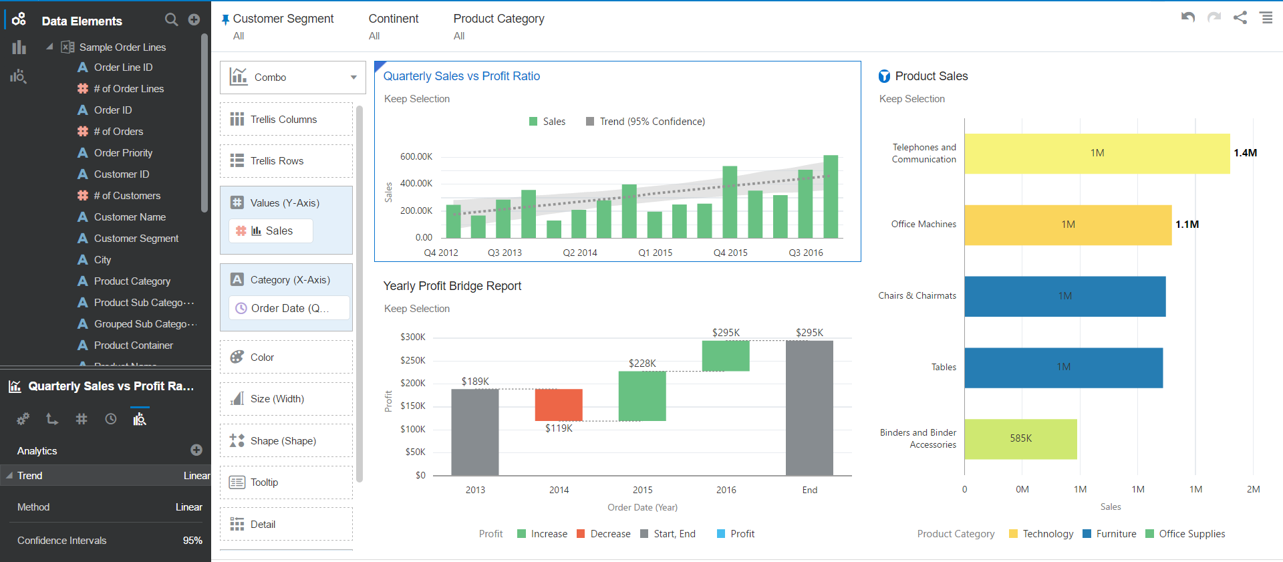1283x562 pixels.
Task: Click the data elements list scrollbar
Action: (x=204, y=124)
